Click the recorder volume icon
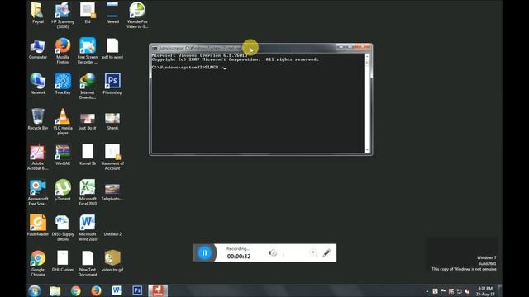The width and height of the screenshot is (529, 297). click(x=273, y=252)
